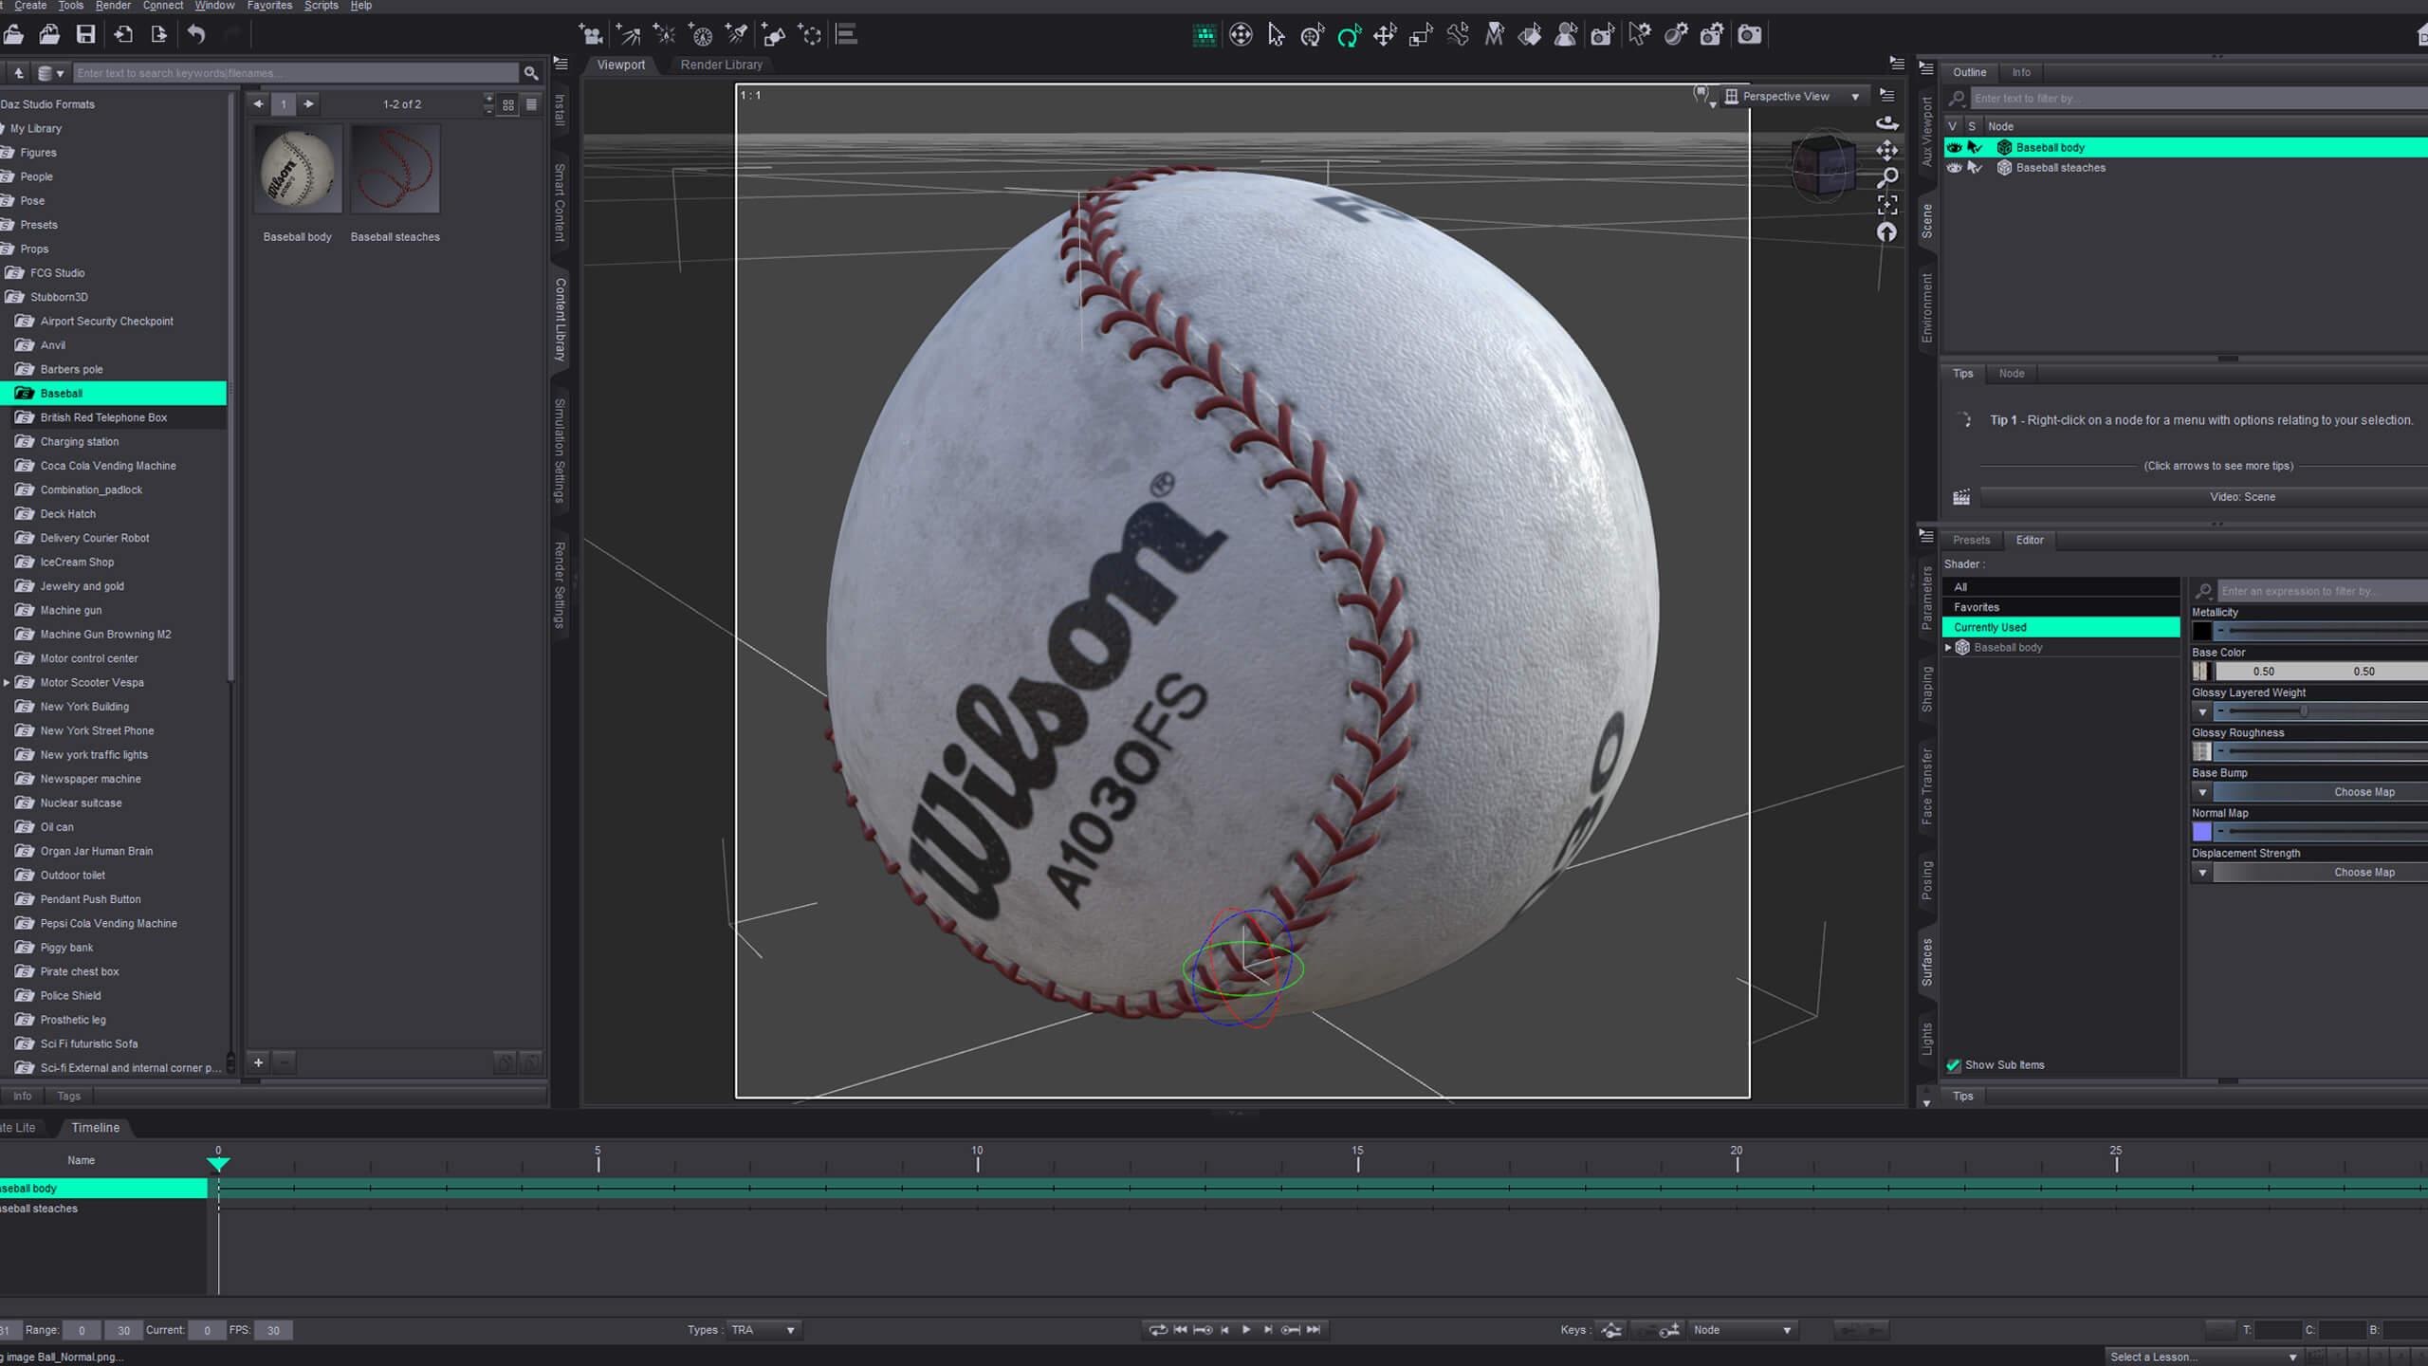
Task: Open the Perspective View dropdown
Action: coord(1793,97)
